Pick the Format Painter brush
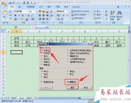 pos(10,18)
